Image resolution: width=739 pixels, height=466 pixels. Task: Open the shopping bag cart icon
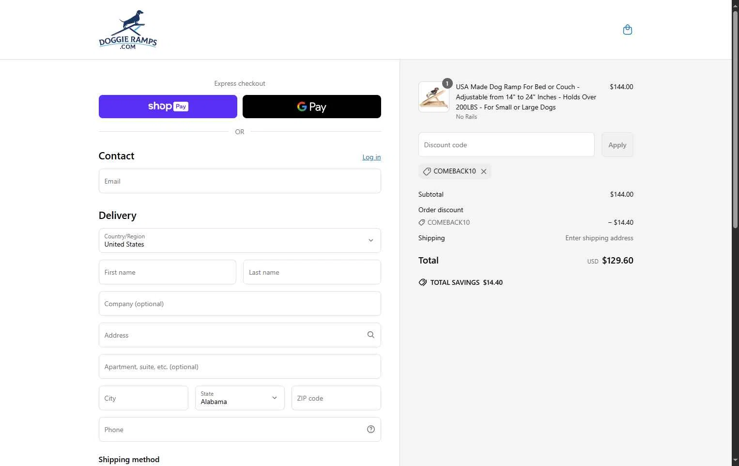point(627,30)
